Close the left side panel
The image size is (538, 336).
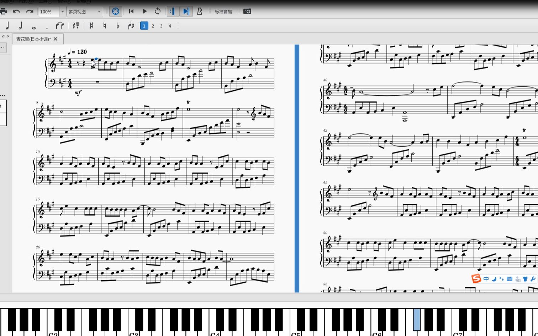coord(8,36)
